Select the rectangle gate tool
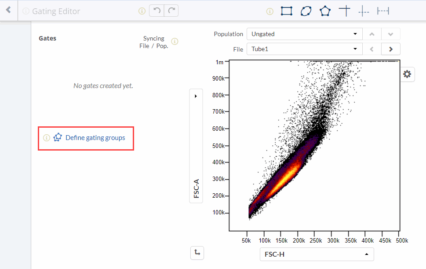426x269 pixels. pos(287,11)
